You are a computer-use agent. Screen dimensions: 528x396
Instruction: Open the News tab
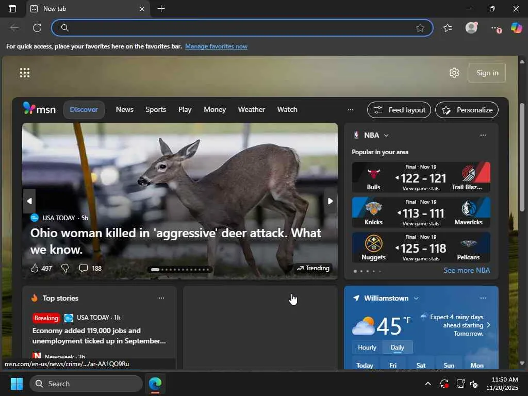coord(125,109)
